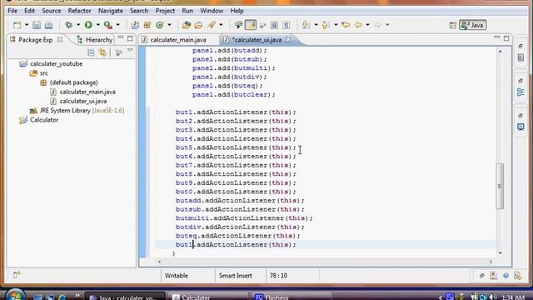
Task: Open the Edit menu
Action: (30, 11)
